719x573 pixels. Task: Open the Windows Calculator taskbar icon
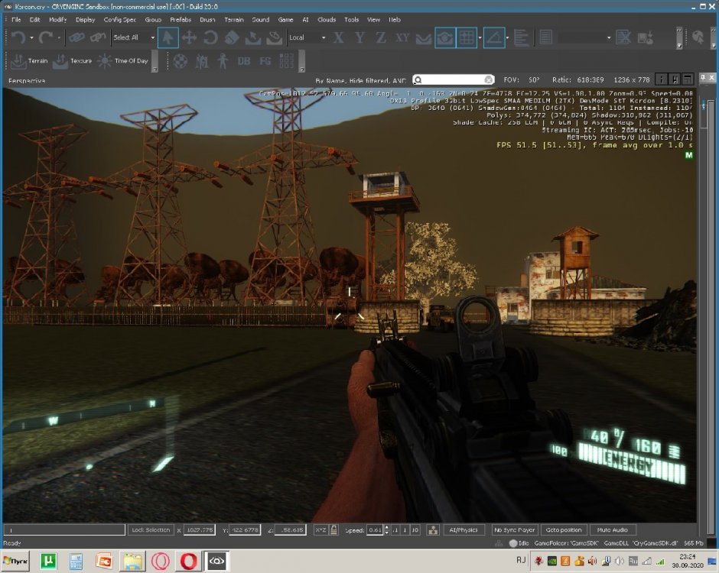point(76,561)
